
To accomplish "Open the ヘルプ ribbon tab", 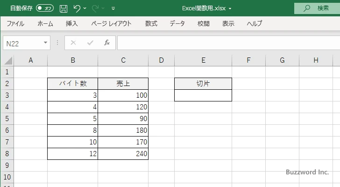I will tap(255, 23).
